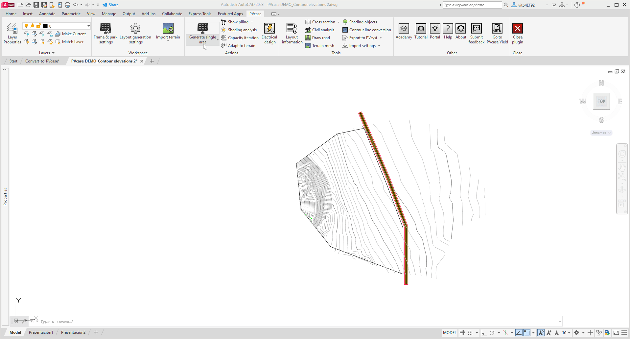Expand the Import terrain dropdown
The image size is (630, 339).
tap(168, 41)
